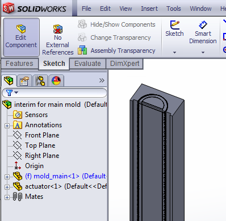The image size is (226, 221).
Task: Click the feature tree filter input field
Action: (55, 93)
